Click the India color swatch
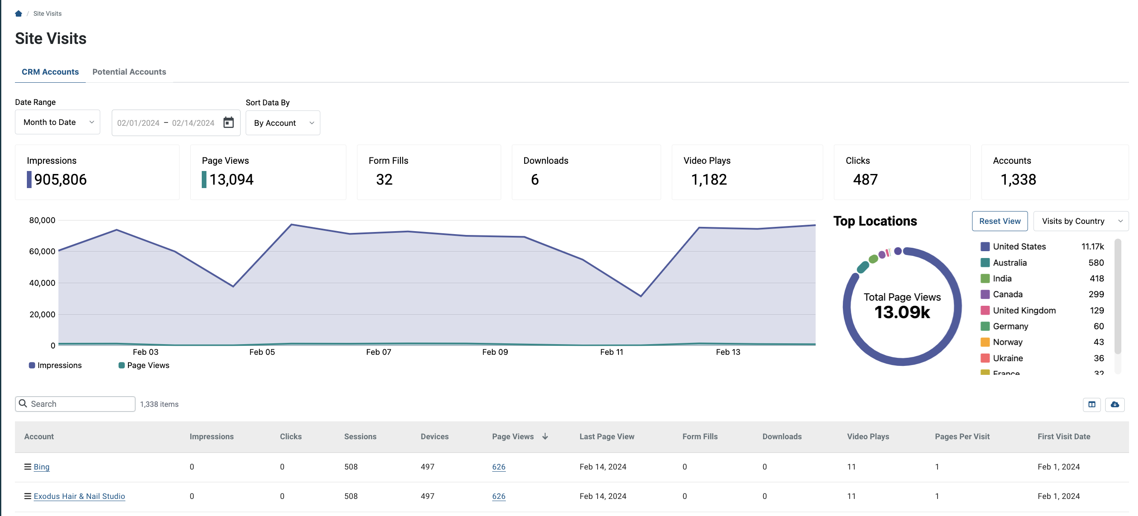The image size is (1138, 516). tap(985, 278)
